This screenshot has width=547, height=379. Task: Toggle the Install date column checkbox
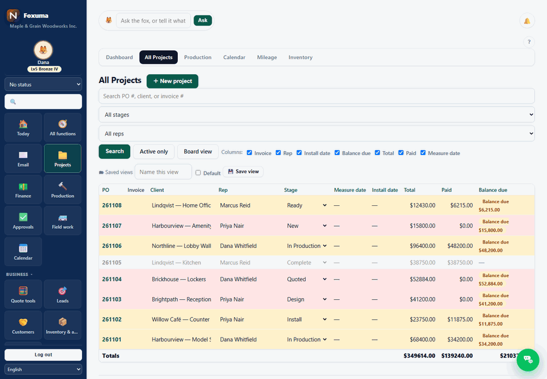pyautogui.click(x=299, y=152)
